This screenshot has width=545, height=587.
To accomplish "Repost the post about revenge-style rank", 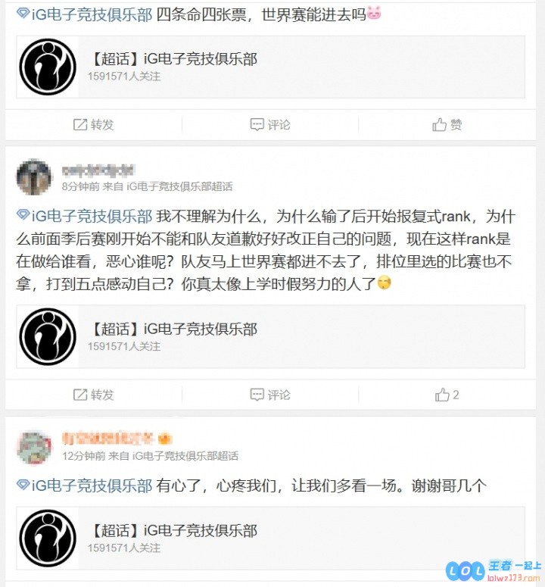I will (93, 395).
